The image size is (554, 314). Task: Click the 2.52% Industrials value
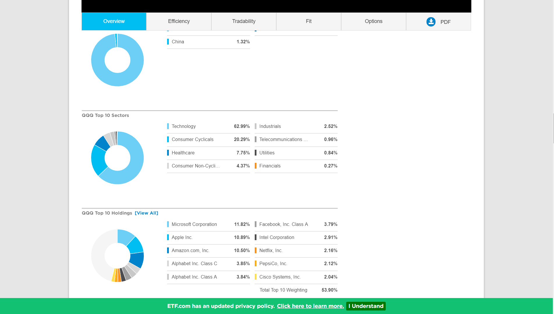331,126
